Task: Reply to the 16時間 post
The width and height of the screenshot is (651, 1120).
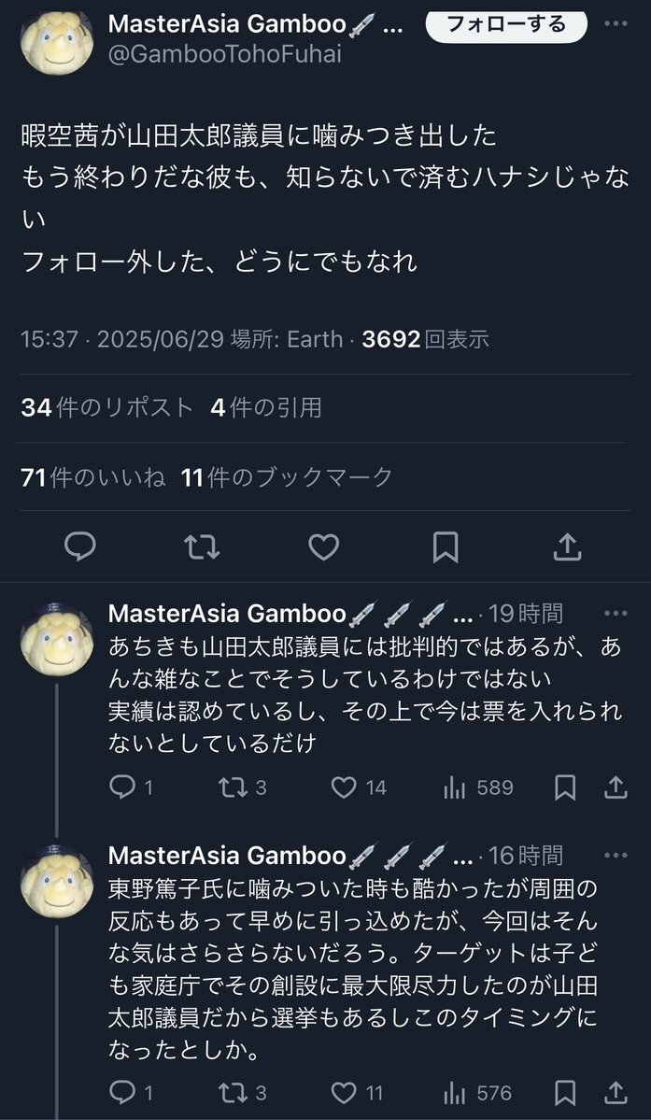Action: coord(132,1093)
